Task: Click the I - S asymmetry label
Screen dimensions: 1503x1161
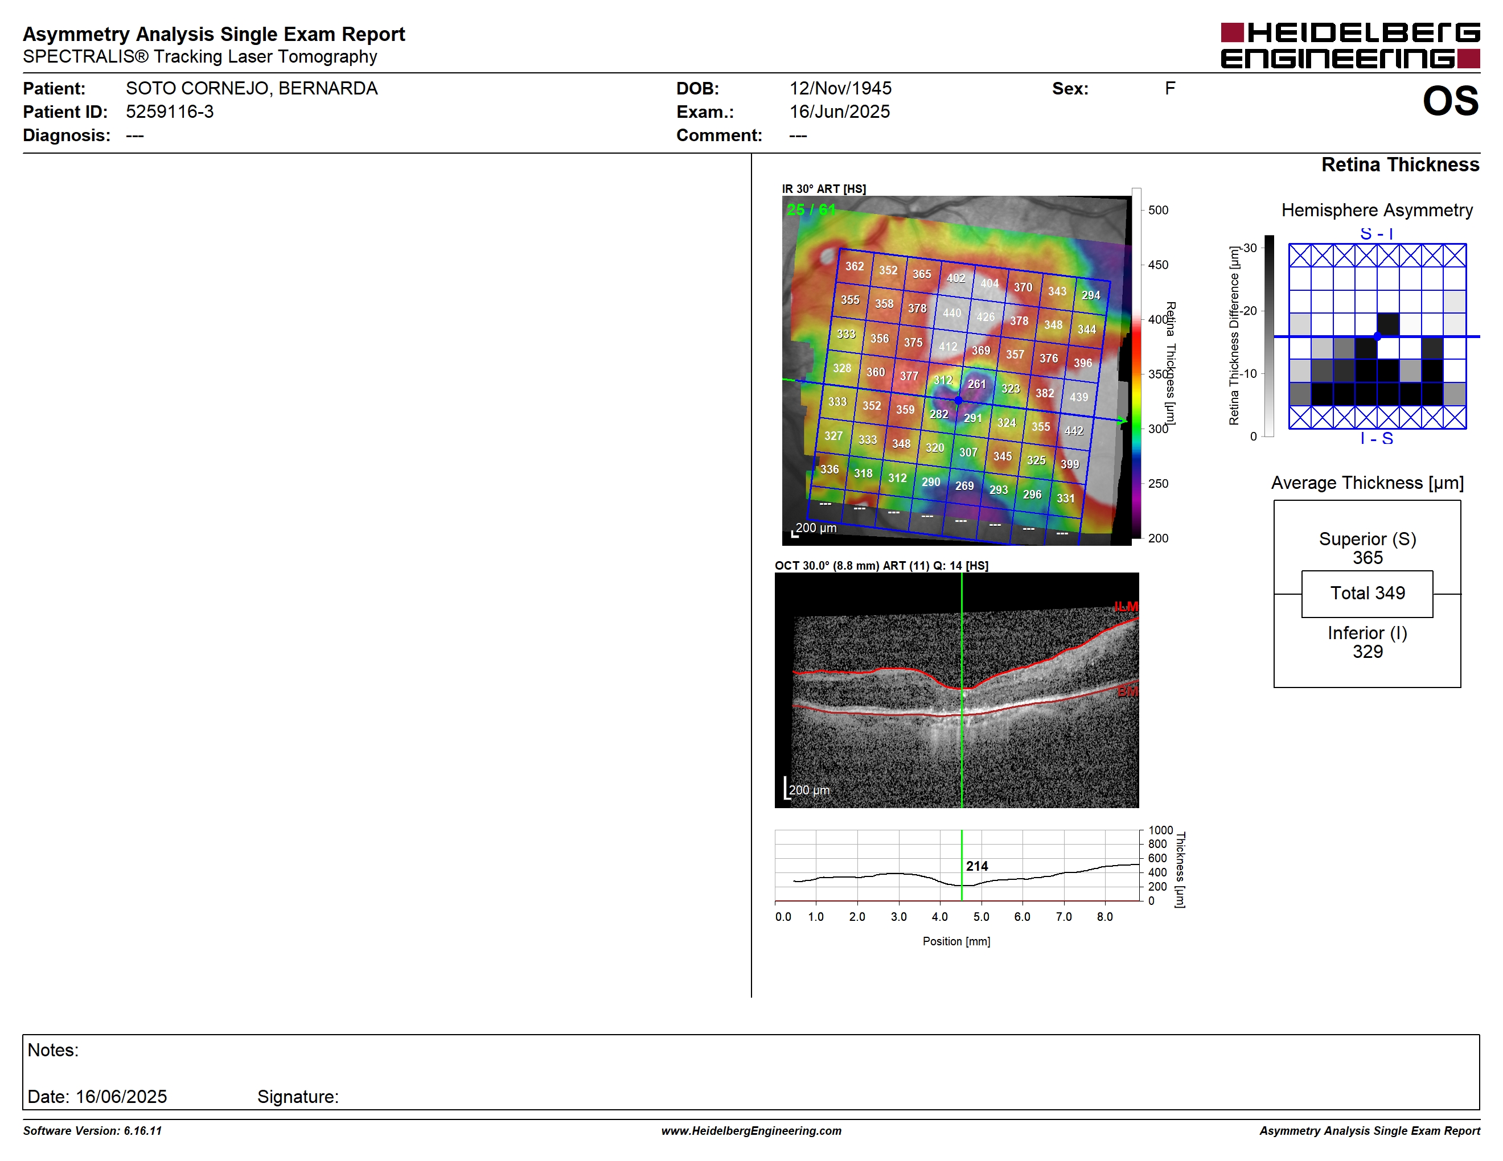Action: (1377, 439)
